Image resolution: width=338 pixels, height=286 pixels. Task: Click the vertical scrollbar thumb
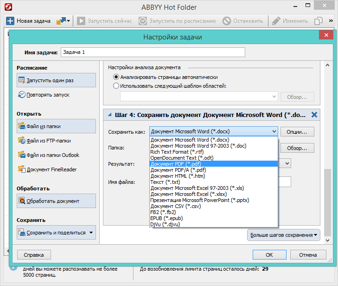tap(327, 202)
